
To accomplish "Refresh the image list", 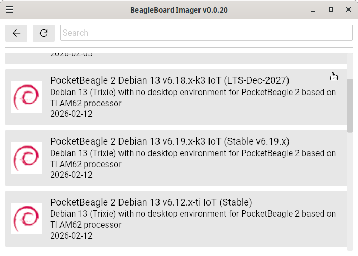I will point(44,33).
